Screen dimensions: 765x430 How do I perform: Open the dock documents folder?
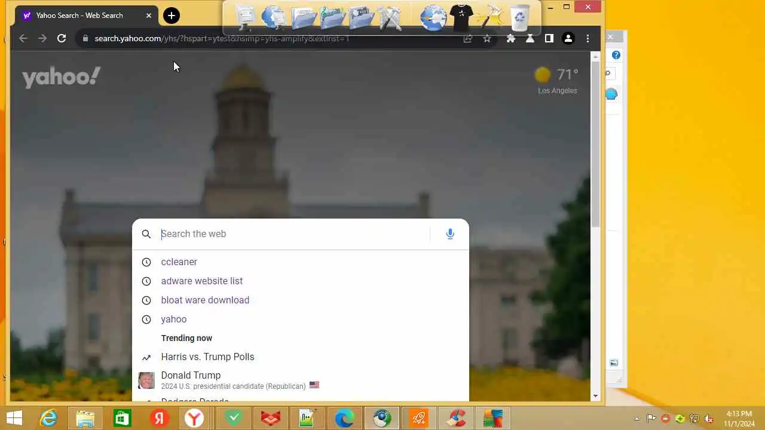[303, 17]
